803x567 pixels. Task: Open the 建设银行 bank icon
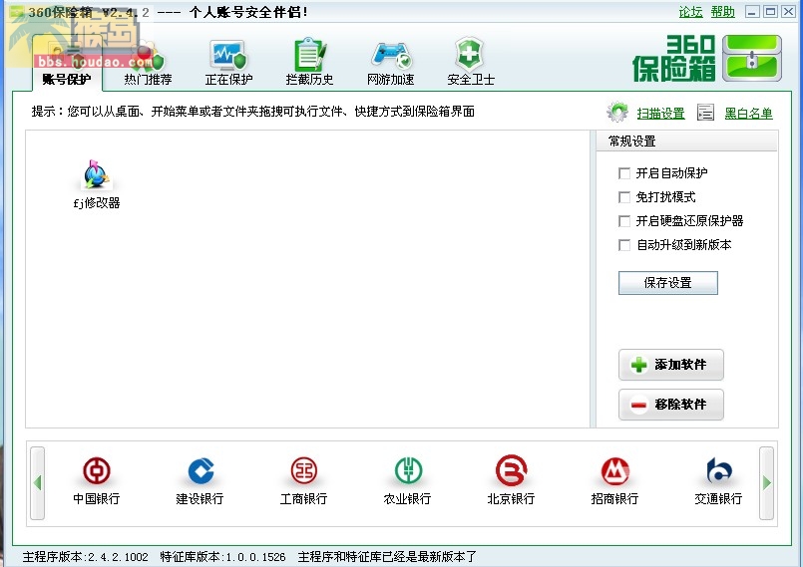(x=200, y=480)
